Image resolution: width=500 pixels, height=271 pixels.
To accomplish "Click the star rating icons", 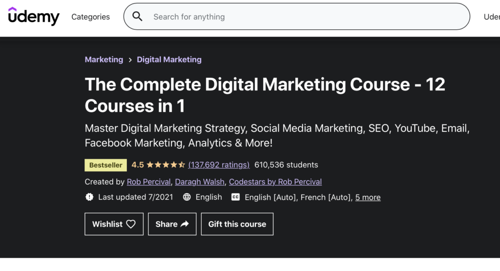I will coord(166,165).
